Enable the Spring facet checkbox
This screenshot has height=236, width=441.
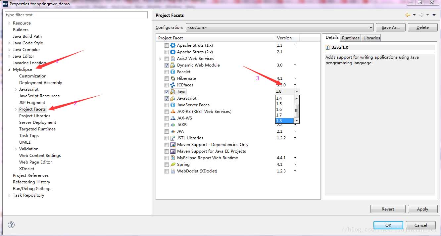[167, 165]
